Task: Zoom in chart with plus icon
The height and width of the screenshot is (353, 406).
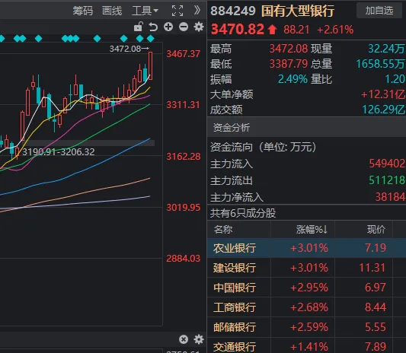Action: point(168,27)
